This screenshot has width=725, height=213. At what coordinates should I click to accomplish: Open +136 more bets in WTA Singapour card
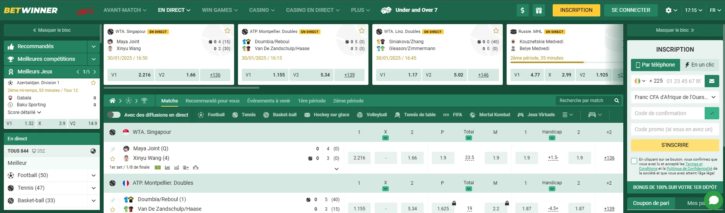215,75
